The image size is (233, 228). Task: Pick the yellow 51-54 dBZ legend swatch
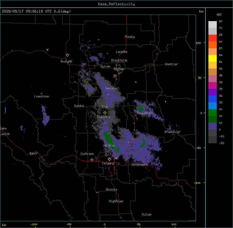[x=212, y=58]
